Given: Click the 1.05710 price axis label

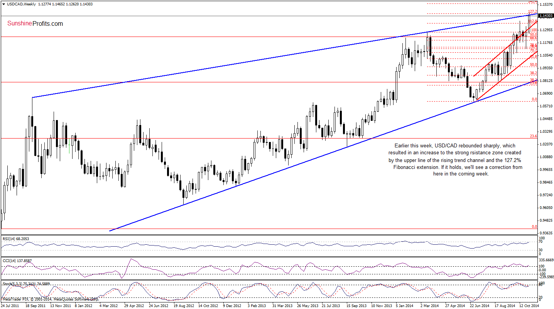Looking at the screenshot, I should [x=546, y=106].
